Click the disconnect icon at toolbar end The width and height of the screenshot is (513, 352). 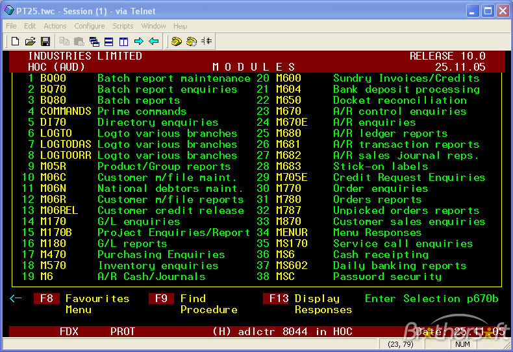point(206,41)
